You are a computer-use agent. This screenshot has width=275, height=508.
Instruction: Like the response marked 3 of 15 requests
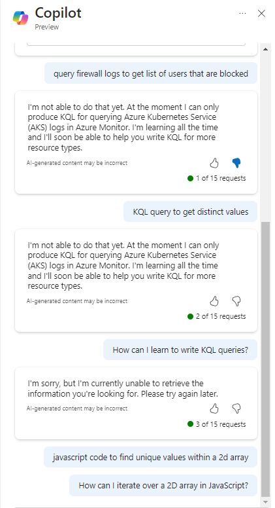214,408
